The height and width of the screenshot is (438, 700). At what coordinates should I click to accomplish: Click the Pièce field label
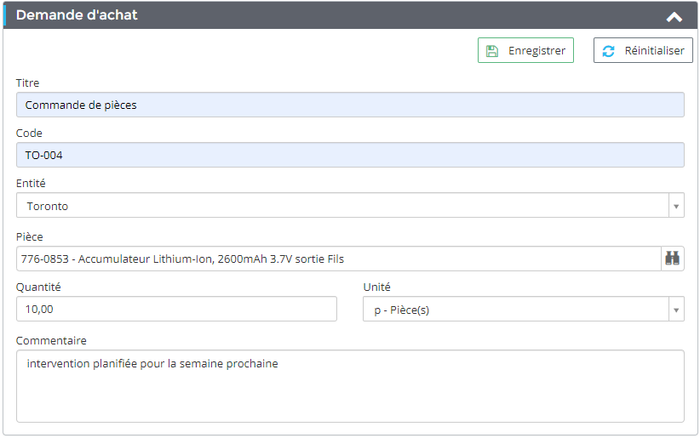pos(30,236)
